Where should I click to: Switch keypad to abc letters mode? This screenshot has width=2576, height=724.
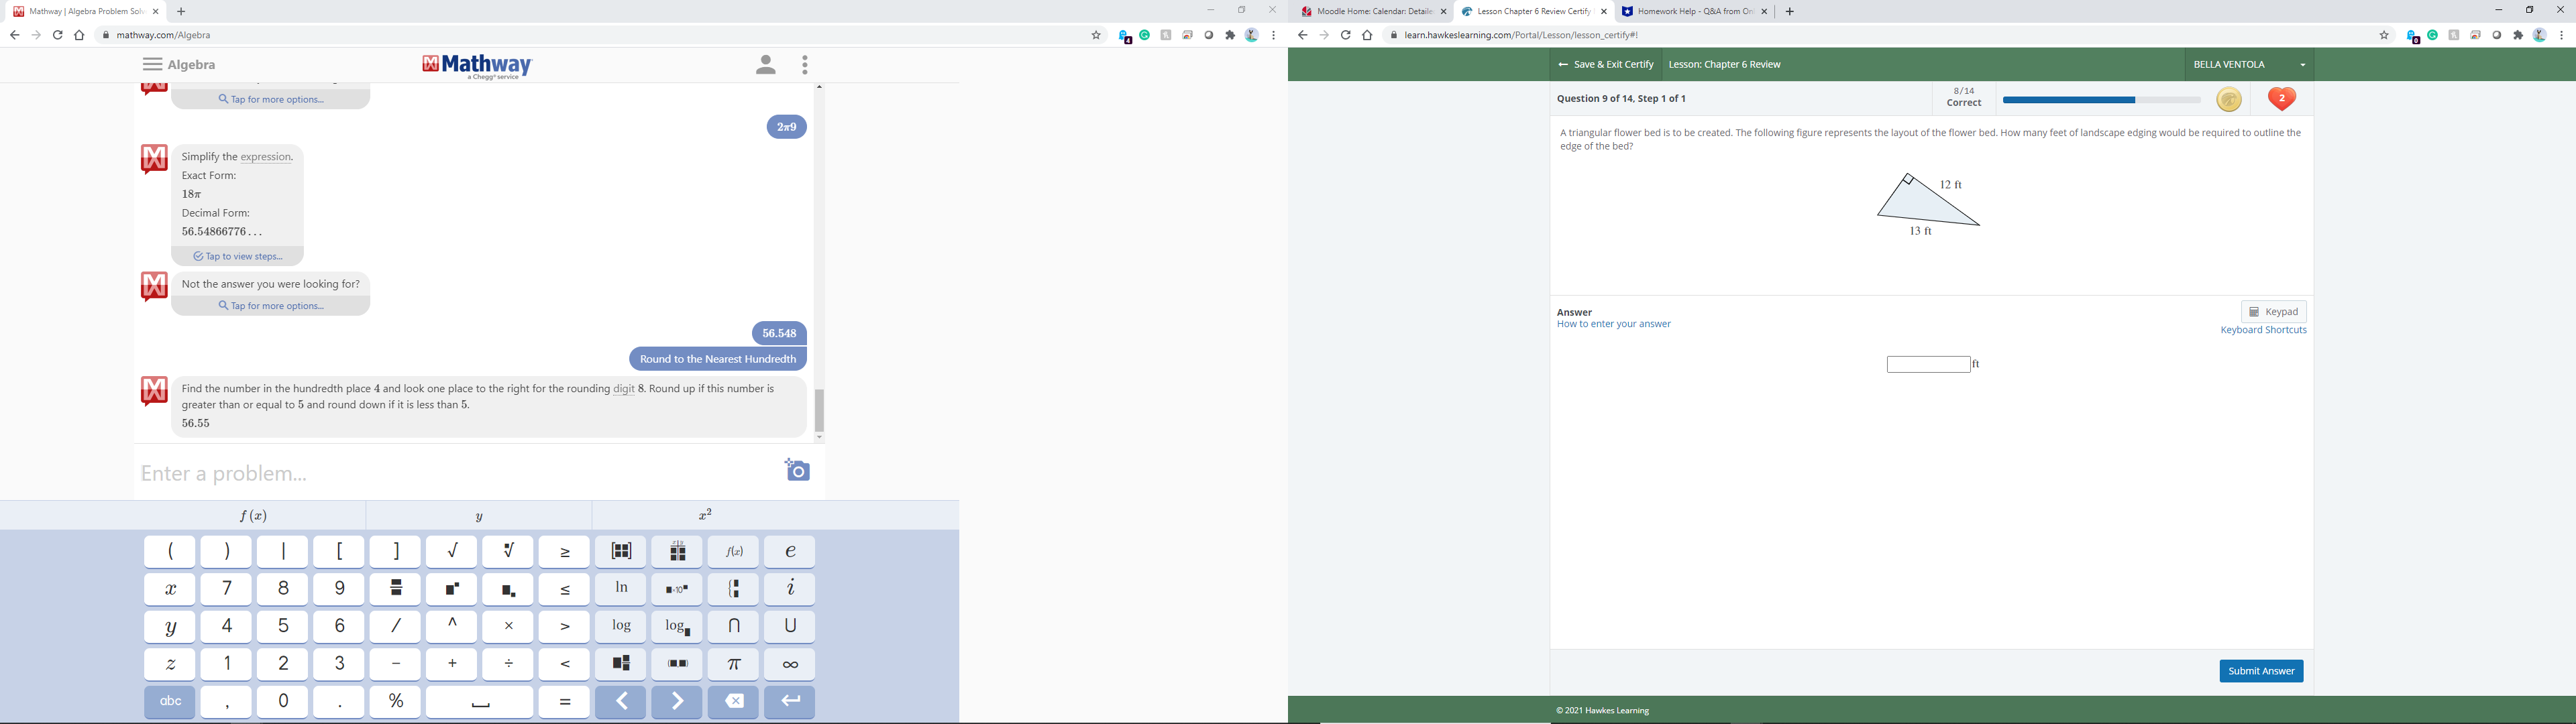pos(170,702)
